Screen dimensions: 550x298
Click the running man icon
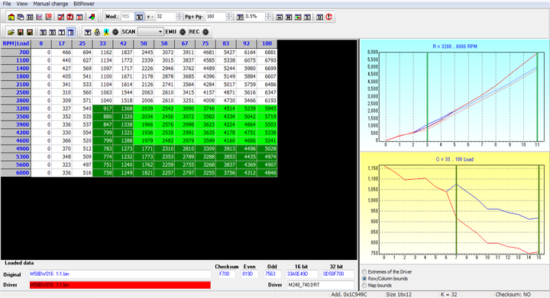[106, 32]
